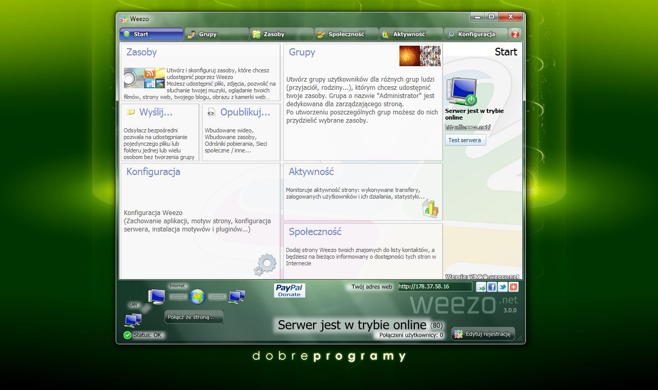
Task: Click the code icon beside Opublikuj...
Action: click(x=211, y=112)
